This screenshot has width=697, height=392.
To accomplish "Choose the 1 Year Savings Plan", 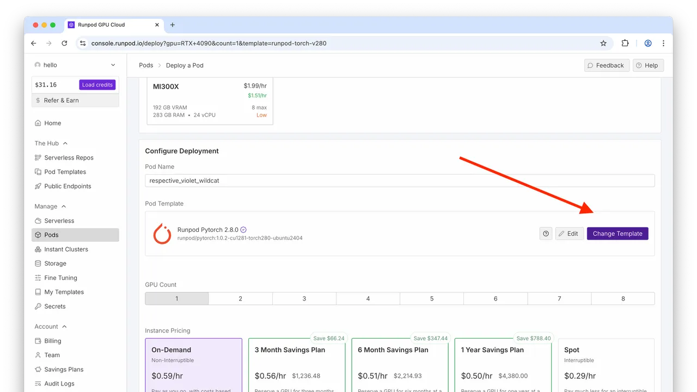I will 503,365.
